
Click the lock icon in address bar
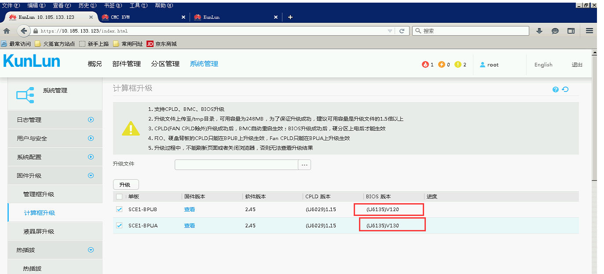click(36, 31)
